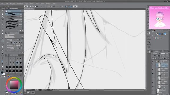Click the Save icon in command bar
This screenshot has height=95, width=170.
pos(36,6)
